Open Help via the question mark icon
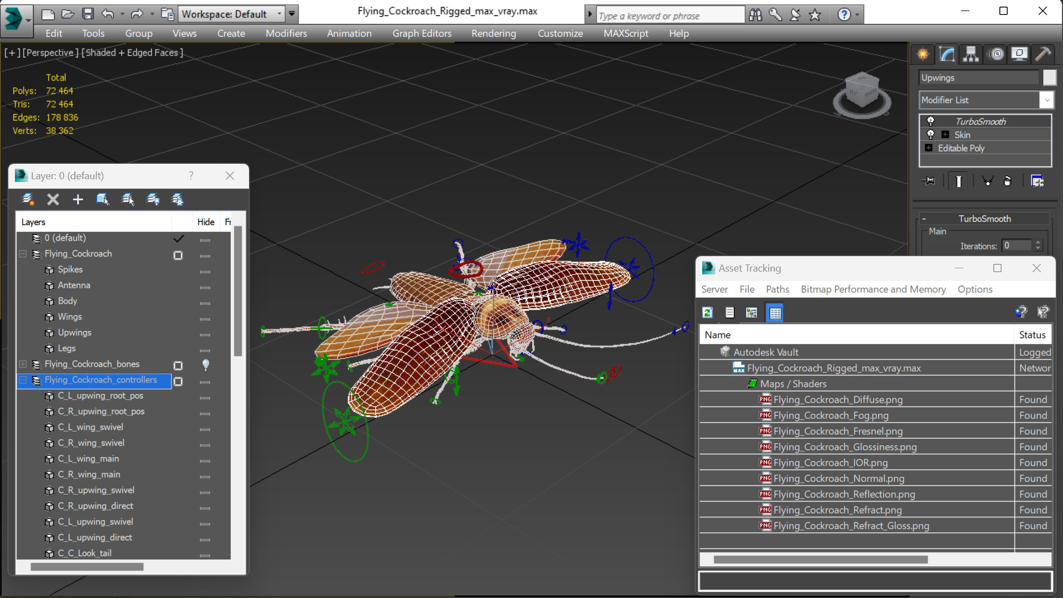This screenshot has height=598, width=1063. pos(844,15)
